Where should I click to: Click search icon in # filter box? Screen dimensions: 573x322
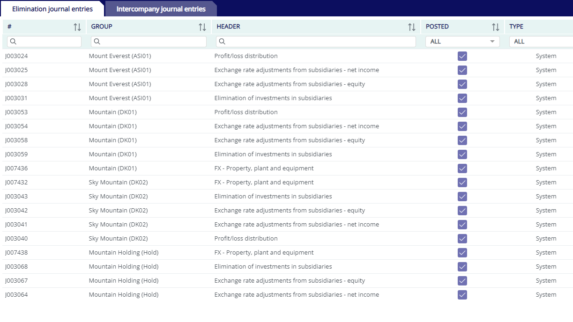tap(13, 42)
